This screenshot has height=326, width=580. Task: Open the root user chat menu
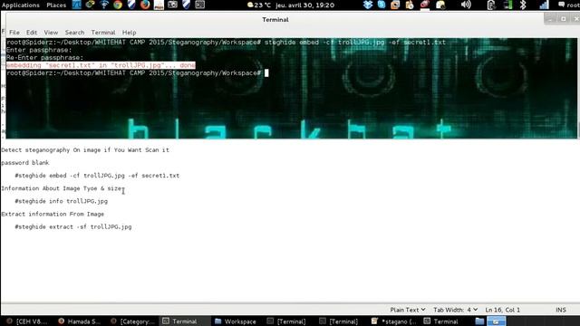click(x=569, y=5)
